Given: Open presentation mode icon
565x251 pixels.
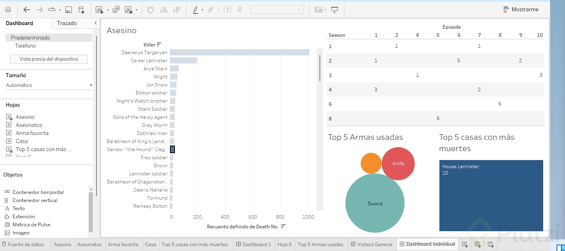Looking at the screenshot, I should click(334, 10).
